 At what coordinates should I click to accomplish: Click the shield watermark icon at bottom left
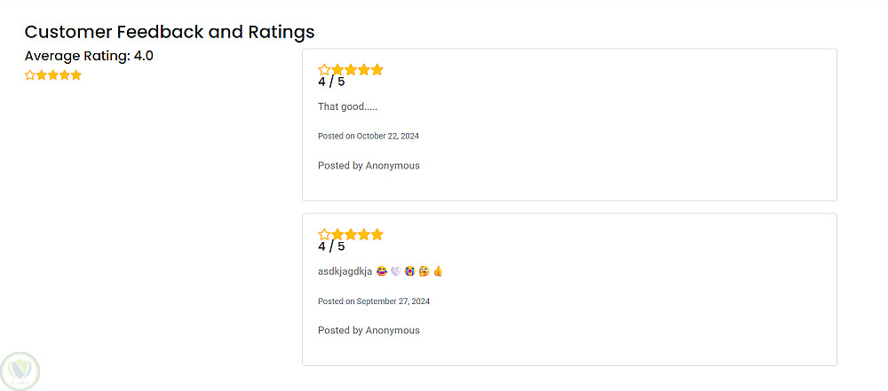pos(20,370)
